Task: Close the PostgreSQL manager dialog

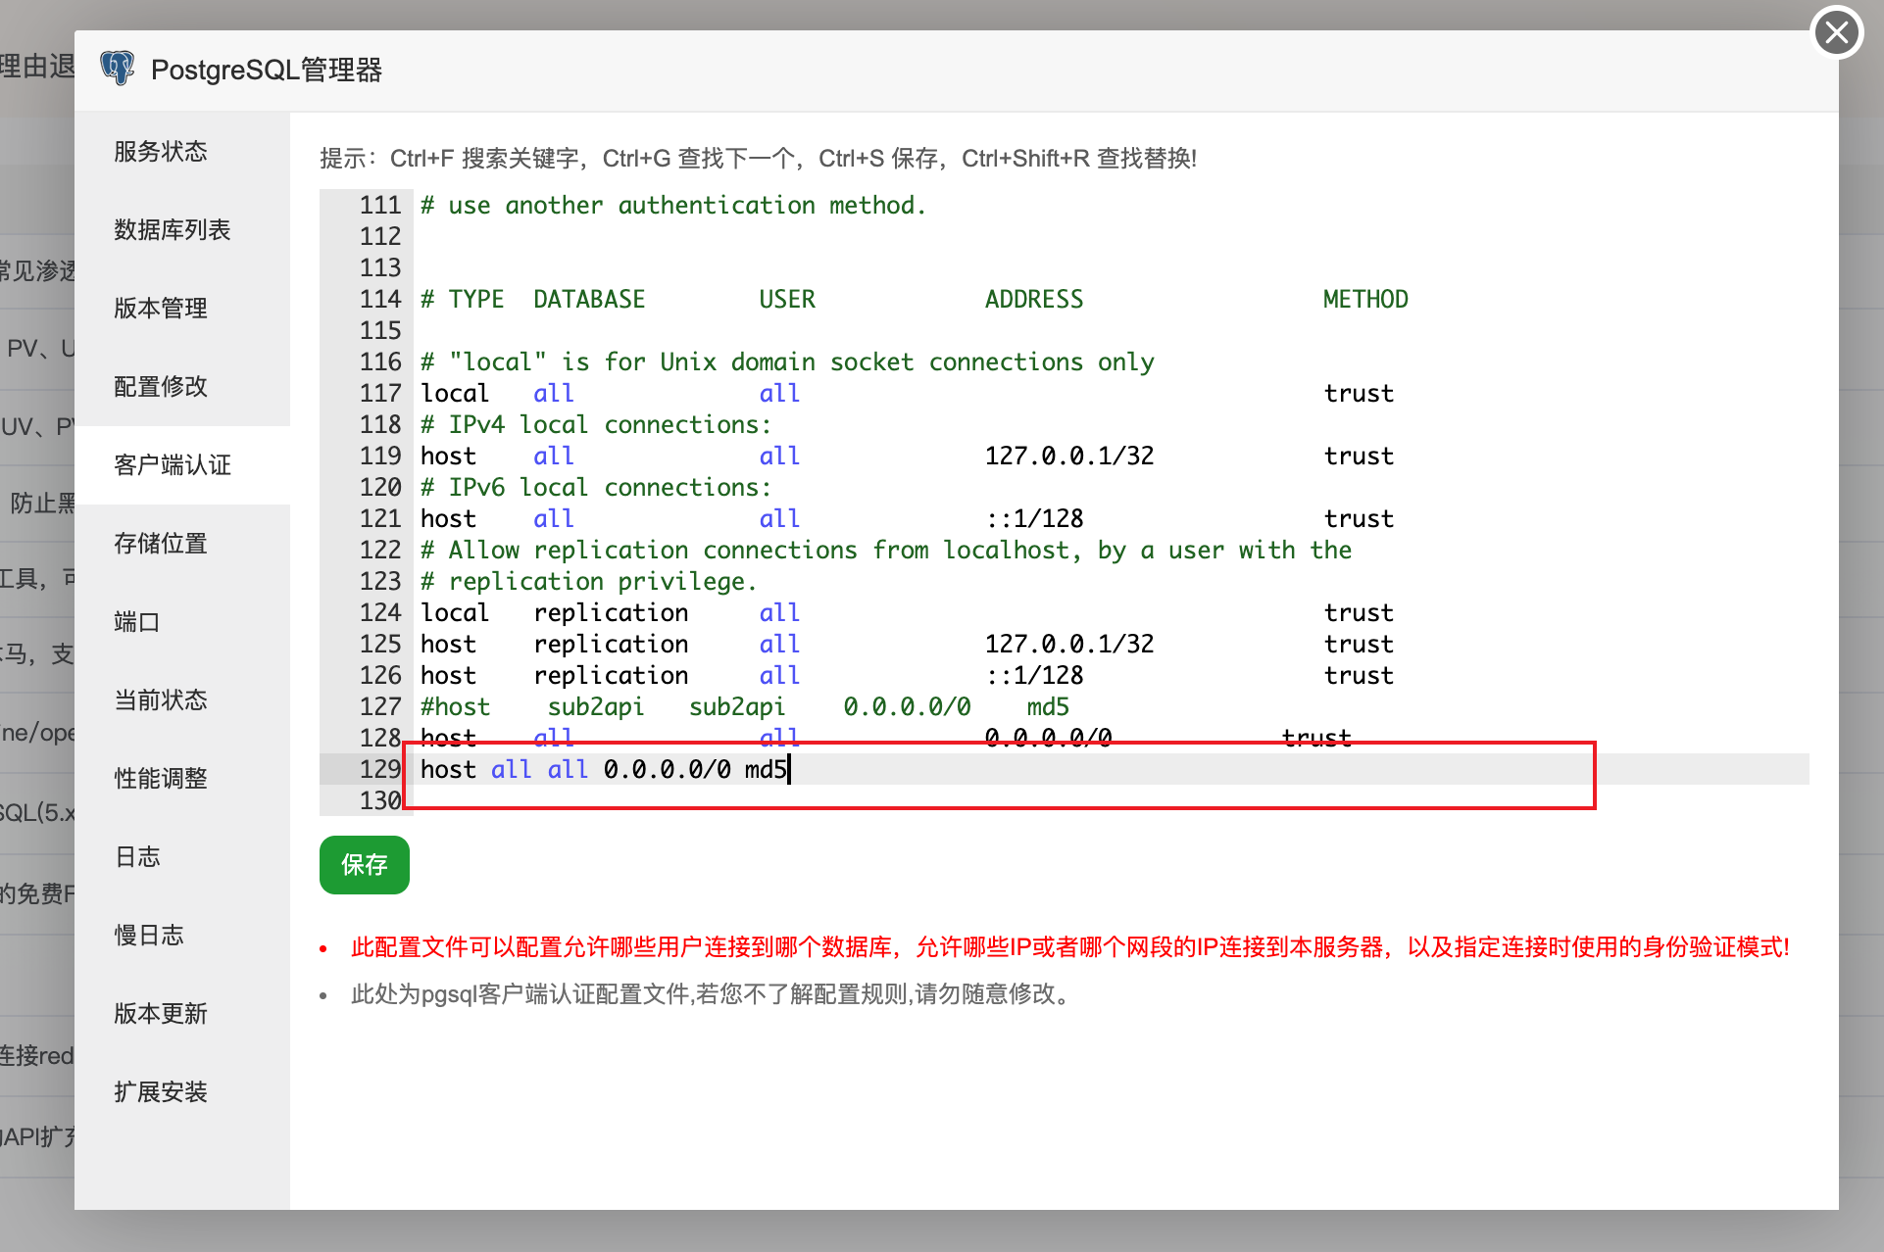Action: point(1837,32)
